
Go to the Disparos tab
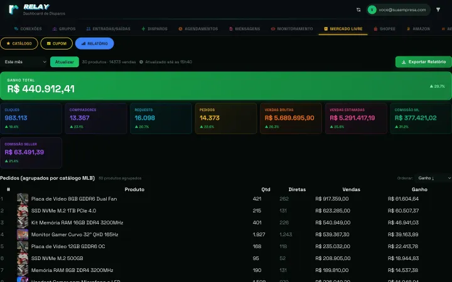[x=154, y=29]
